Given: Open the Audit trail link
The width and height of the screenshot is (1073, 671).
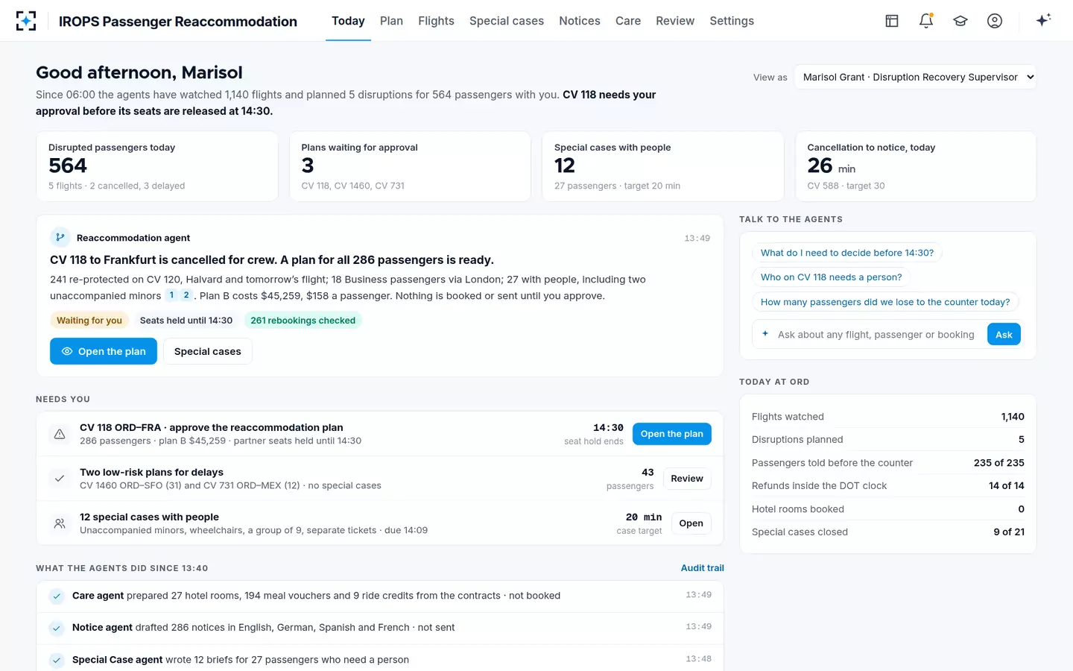Looking at the screenshot, I should [703, 568].
